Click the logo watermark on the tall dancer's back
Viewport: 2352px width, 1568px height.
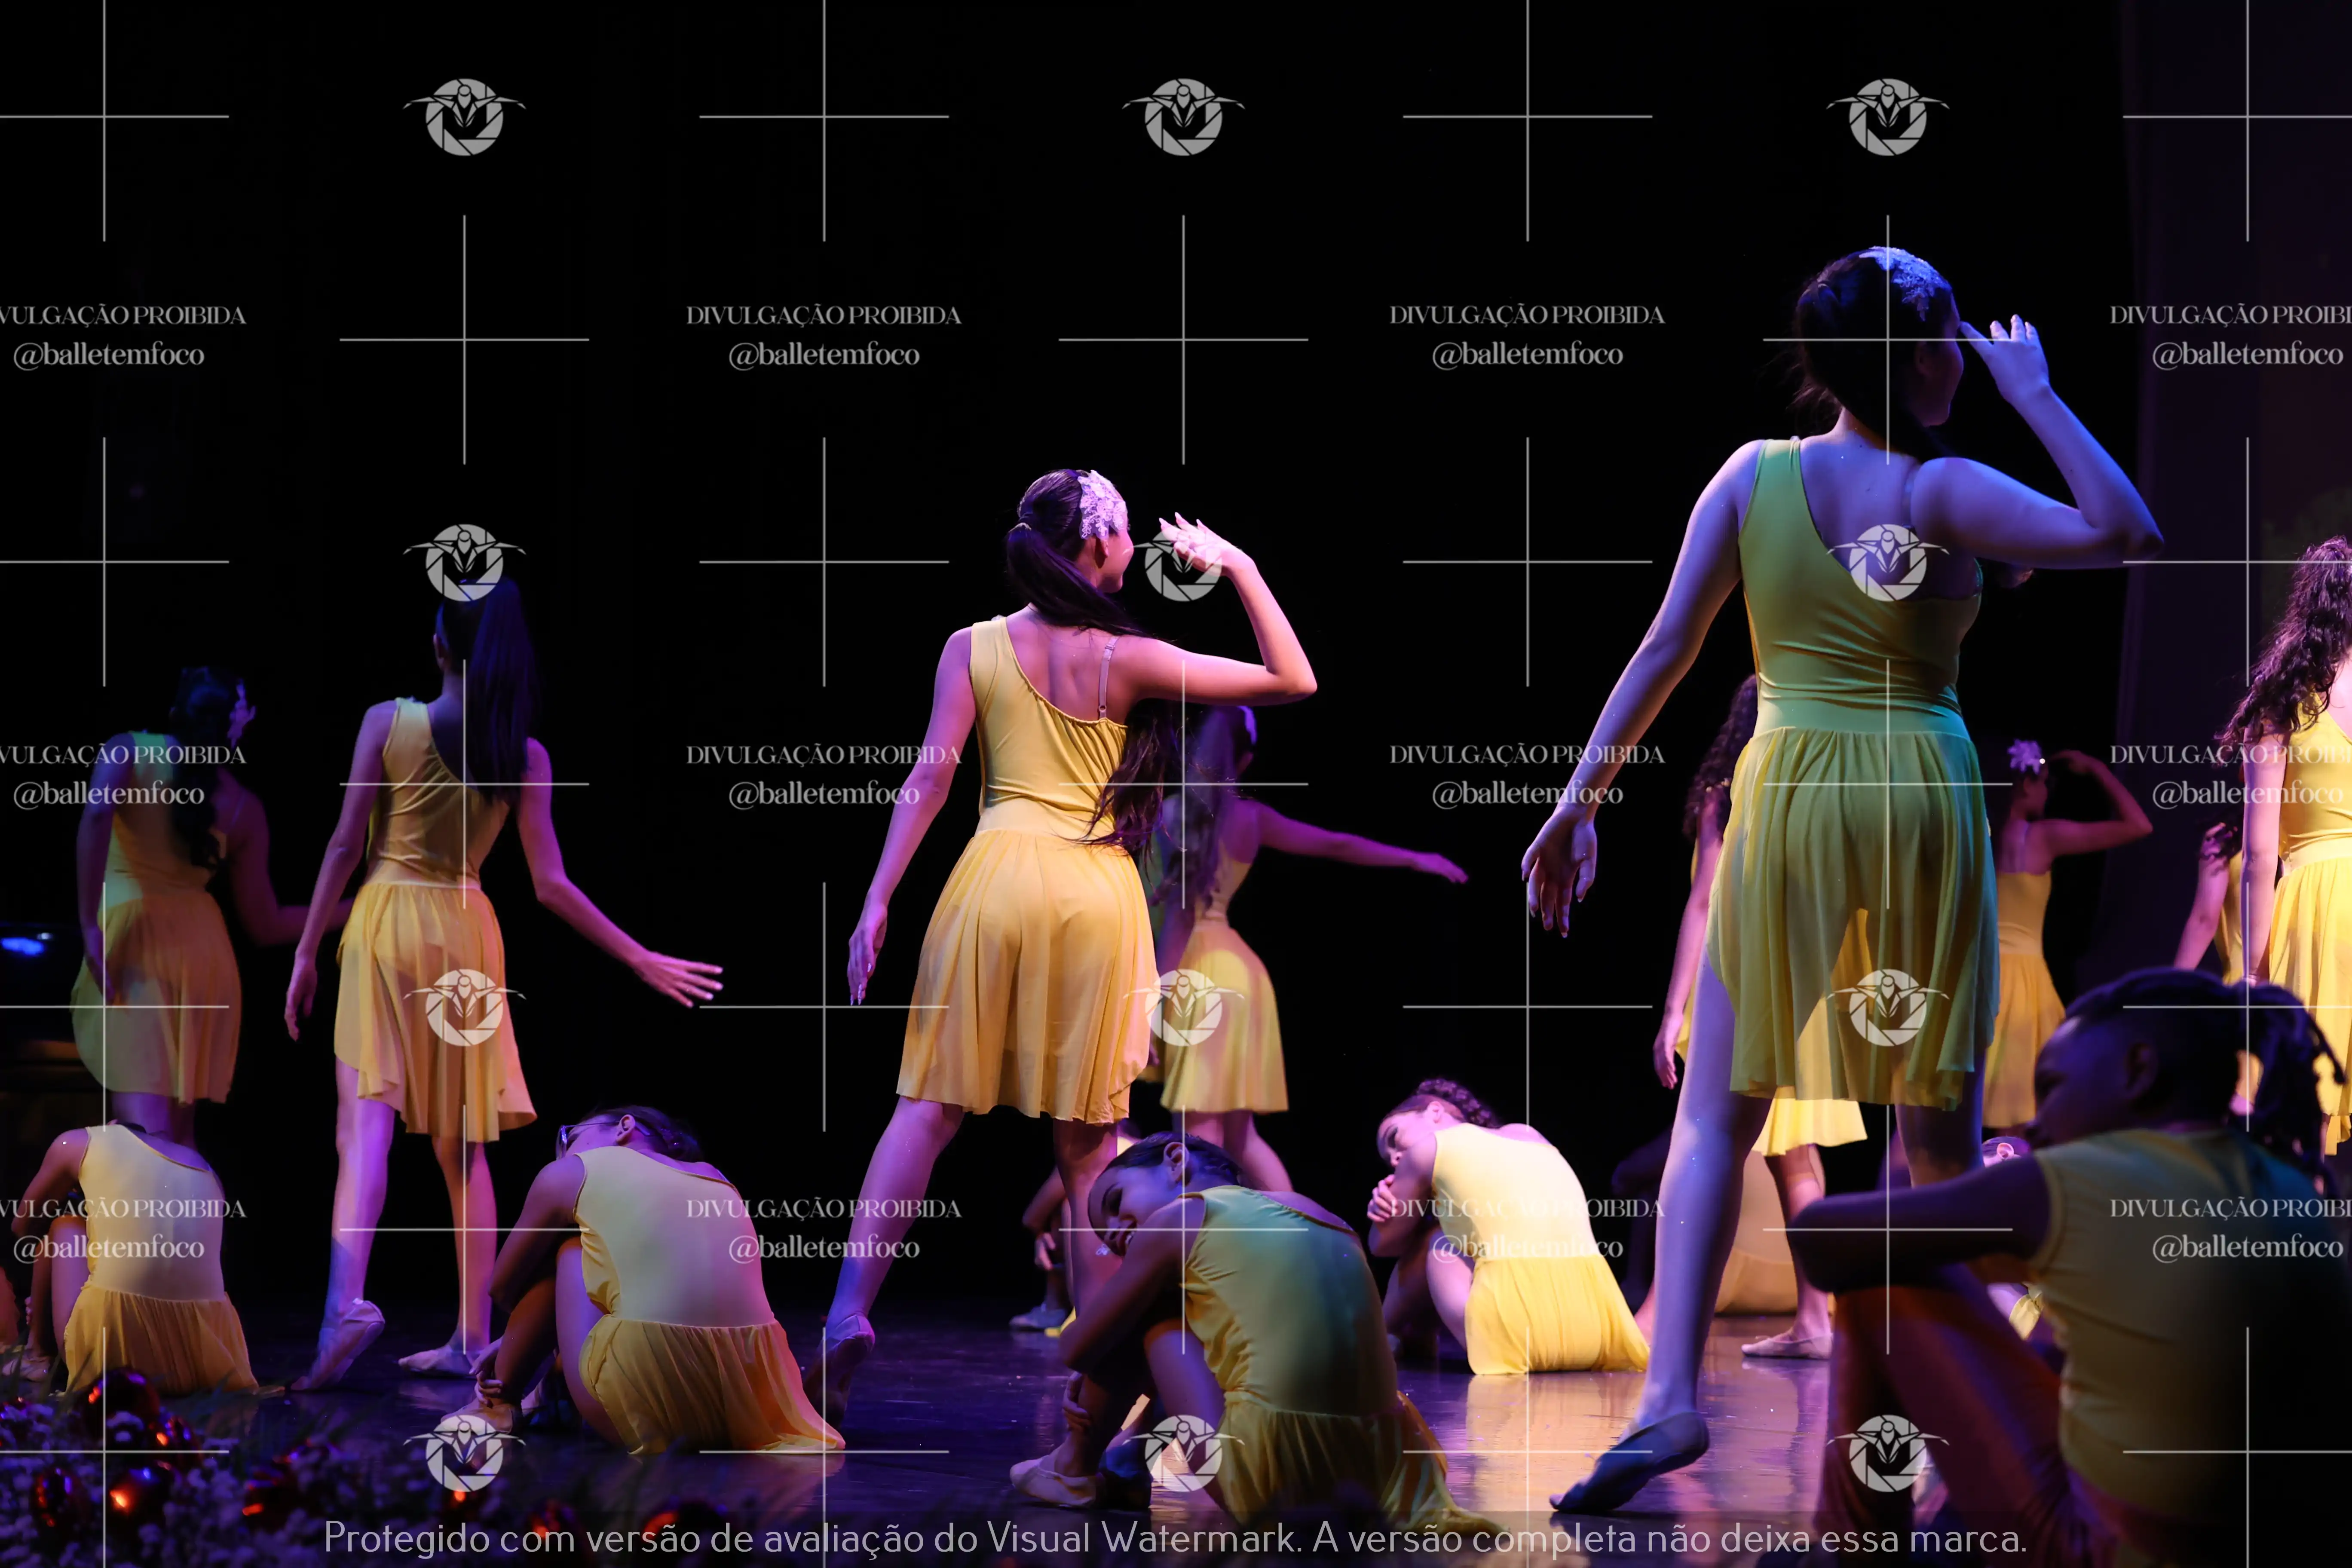[x=1887, y=562]
